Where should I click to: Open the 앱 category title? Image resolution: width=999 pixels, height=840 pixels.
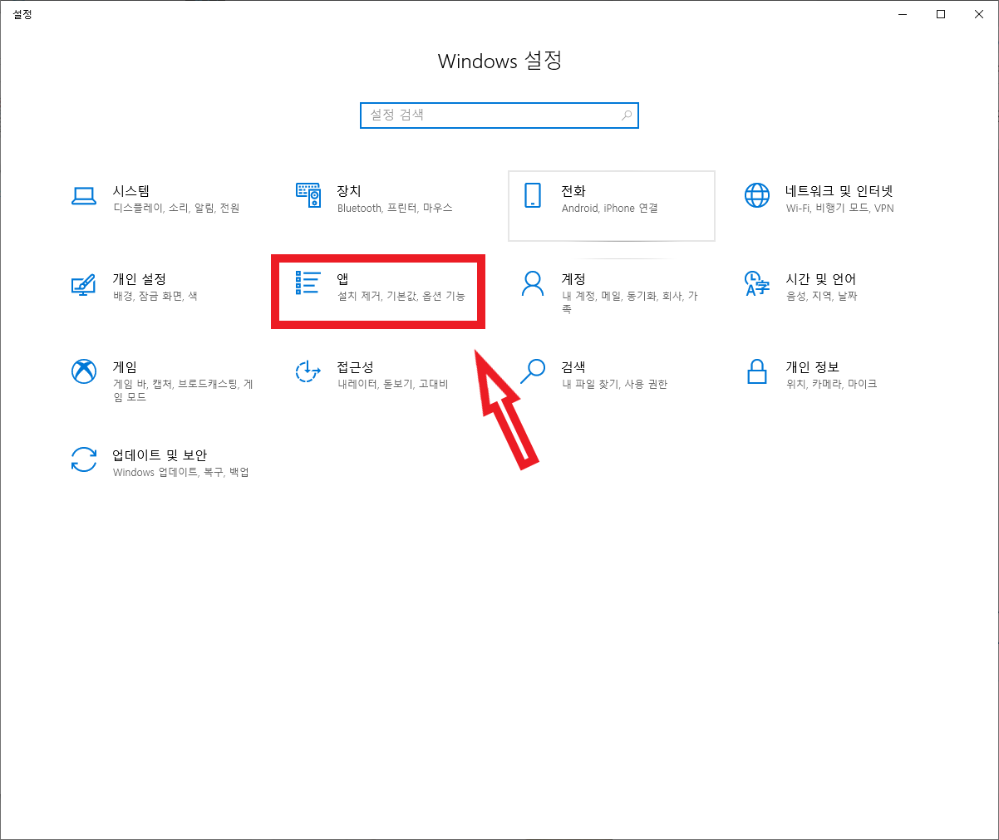[343, 279]
